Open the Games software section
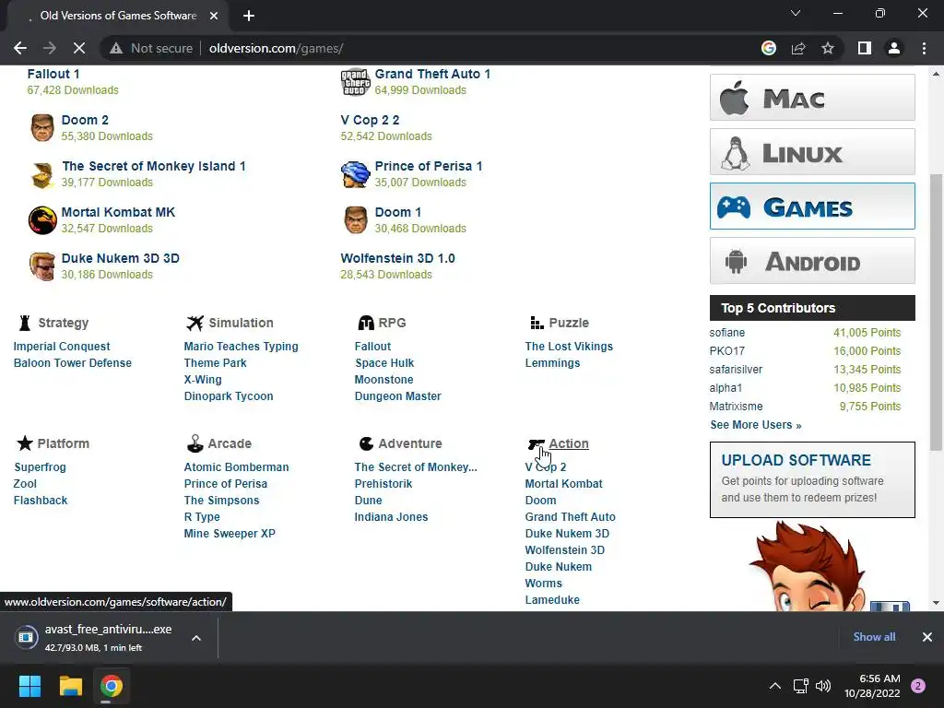Viewport: 944px width, 708px height. [812, 206]
